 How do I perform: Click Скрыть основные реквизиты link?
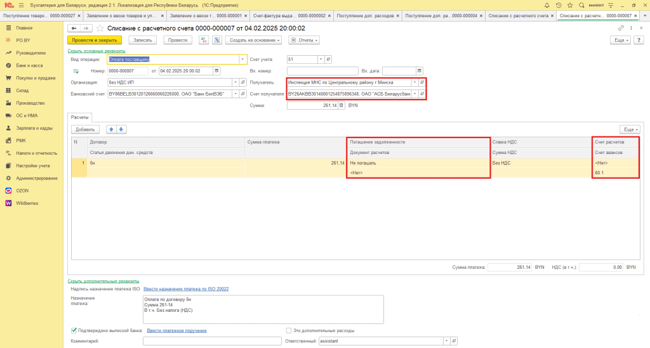(96, 51)
